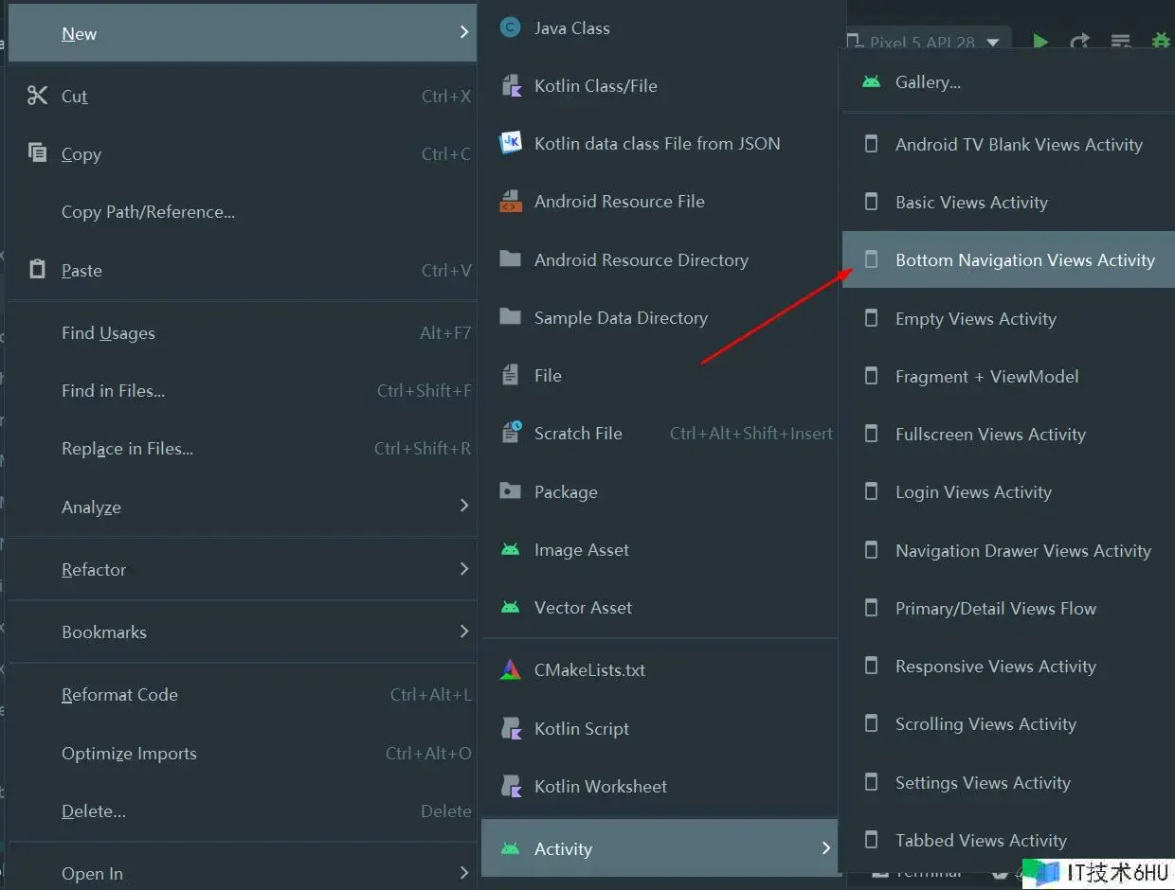The height and width of the screenshot is (890, 1175).
Task: Choose Reformat Code from context menu
Action: point(119,695)
